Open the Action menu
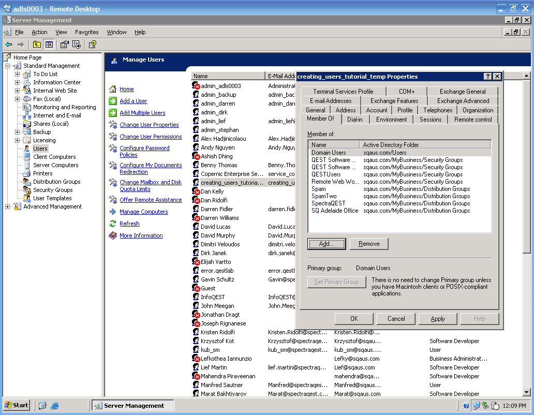The image size is (534, 415). (x=39, y=32)
